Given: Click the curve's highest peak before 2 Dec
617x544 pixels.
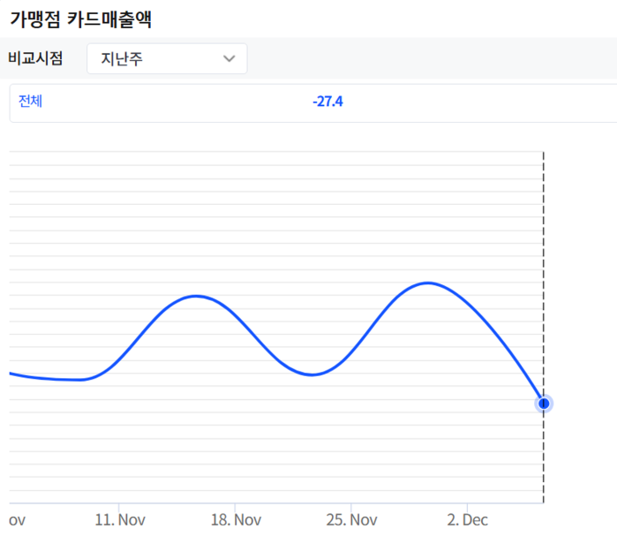Looking at the screenshot, I should (x=428, y=283).
